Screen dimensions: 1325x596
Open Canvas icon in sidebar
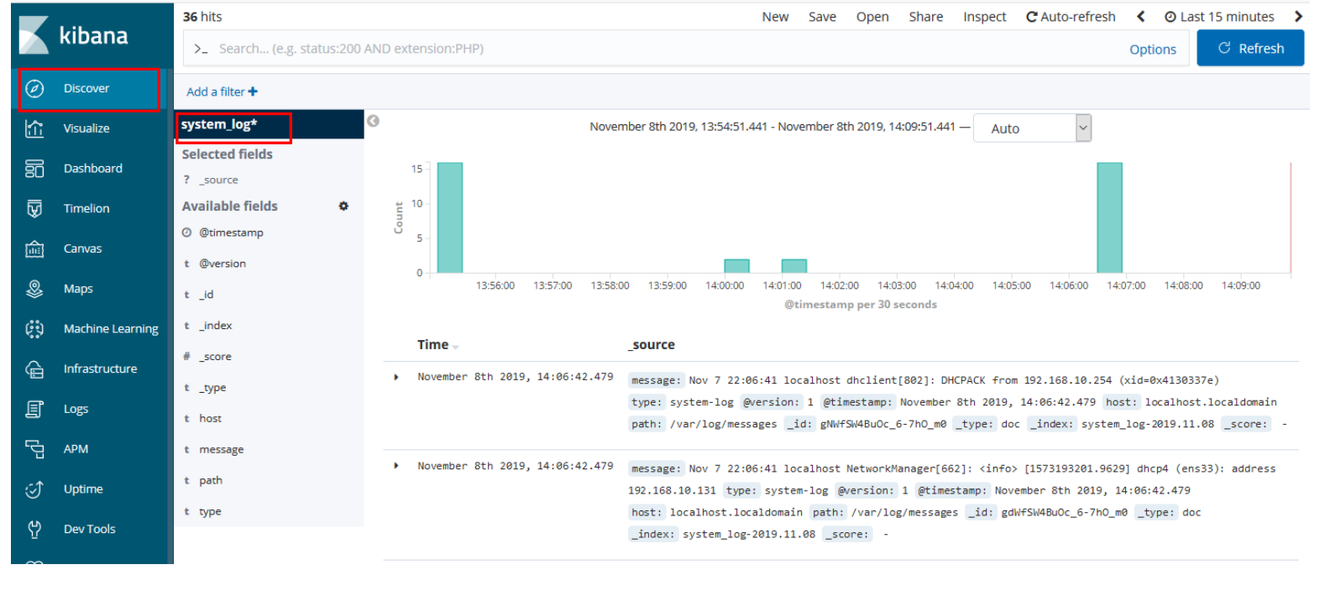(x=34, y=248)
